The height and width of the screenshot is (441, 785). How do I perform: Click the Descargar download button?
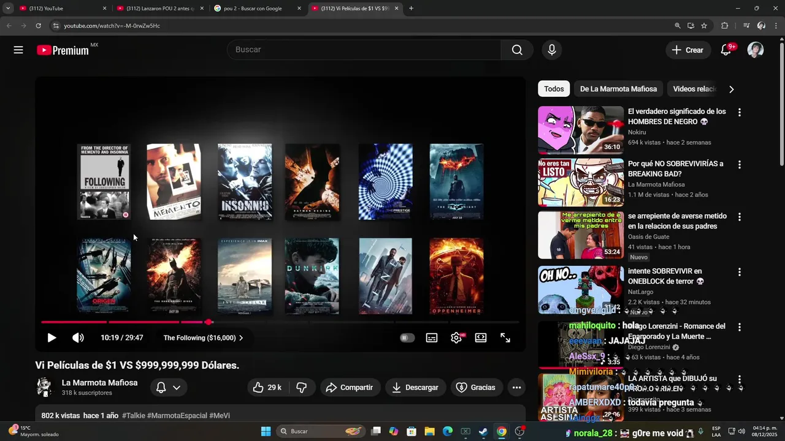[x=416, y=387]
